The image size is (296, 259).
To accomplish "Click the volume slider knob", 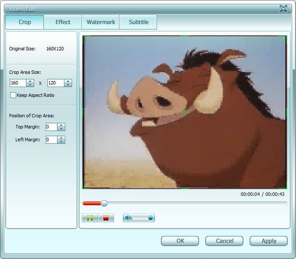I will [x=151, y=218].
